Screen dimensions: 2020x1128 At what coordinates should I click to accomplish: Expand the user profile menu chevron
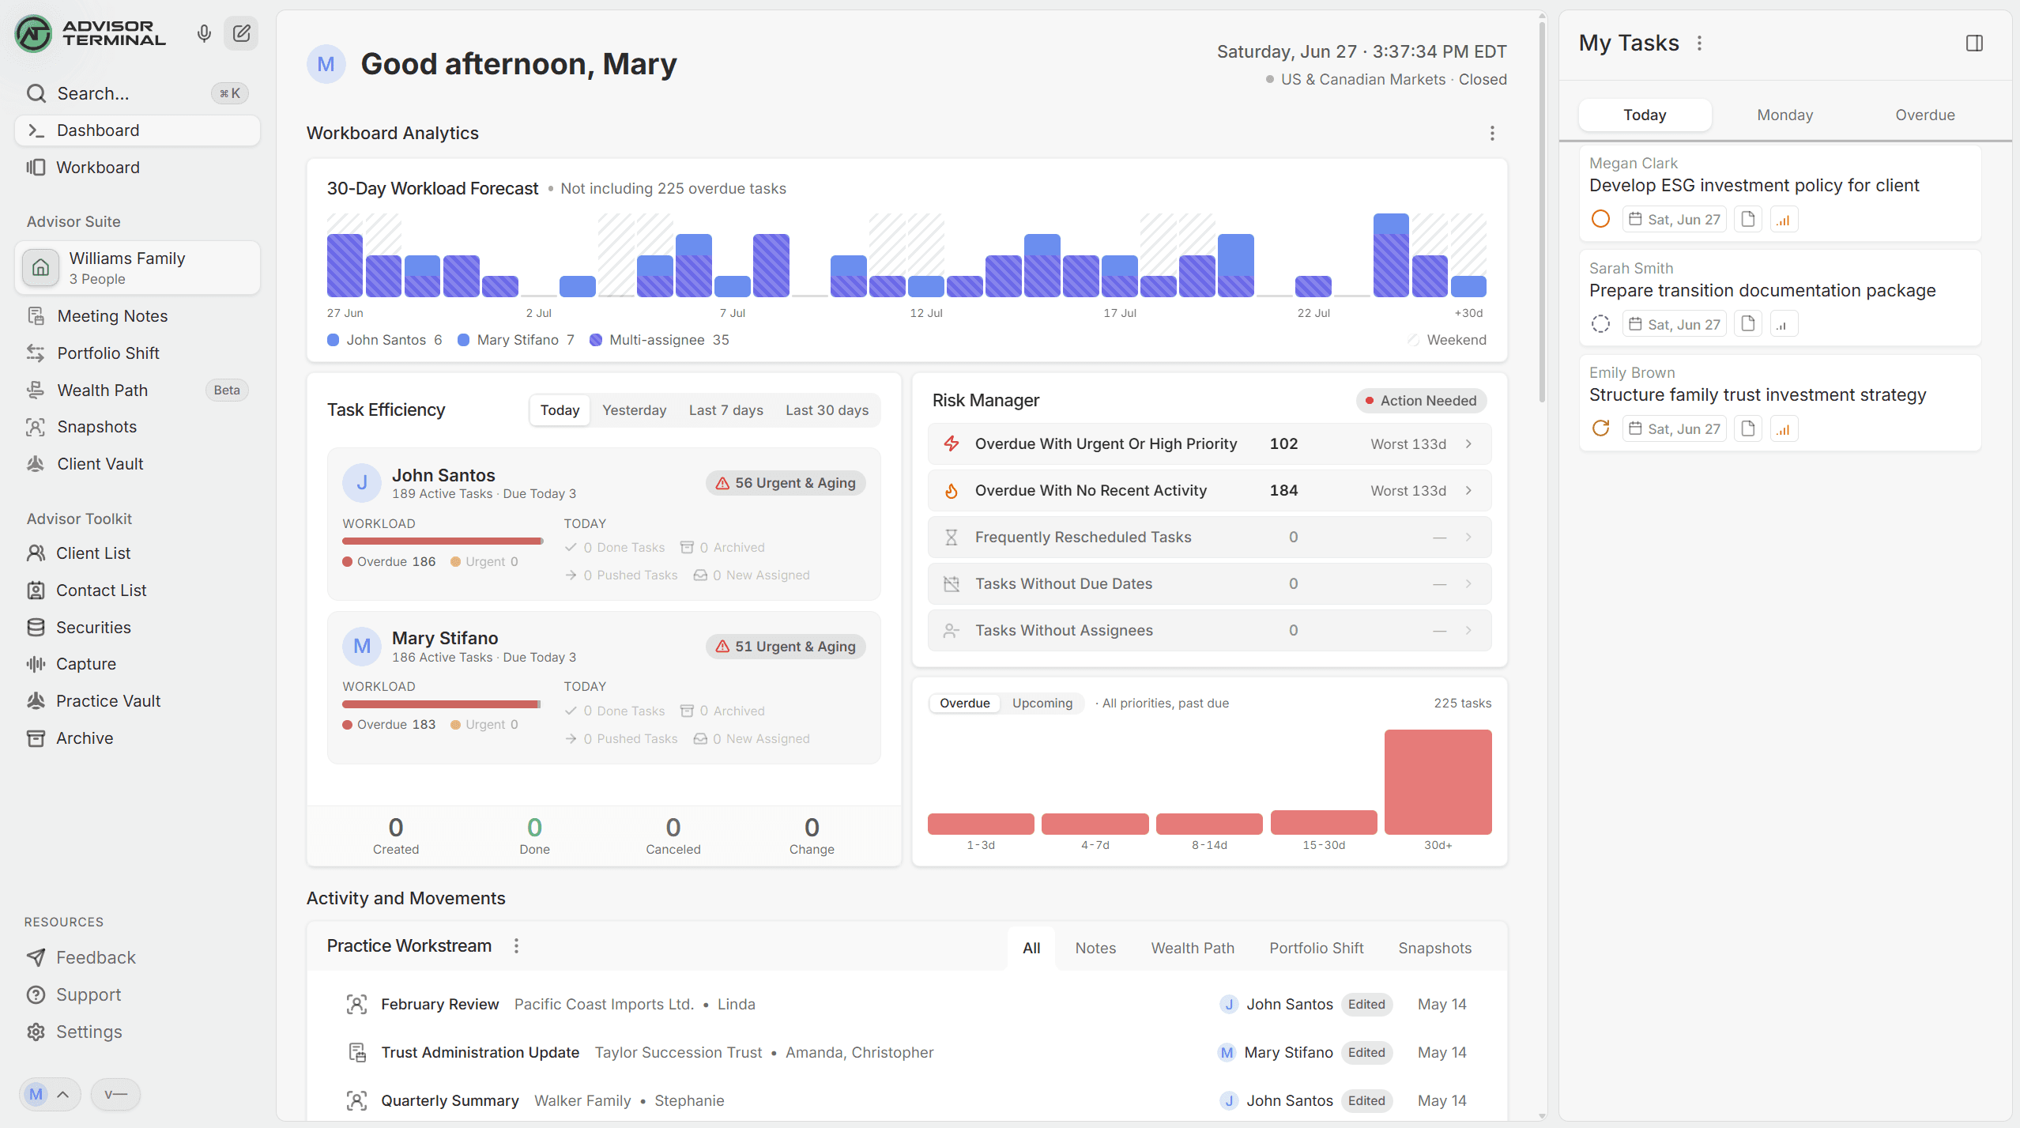[63, 1095]
